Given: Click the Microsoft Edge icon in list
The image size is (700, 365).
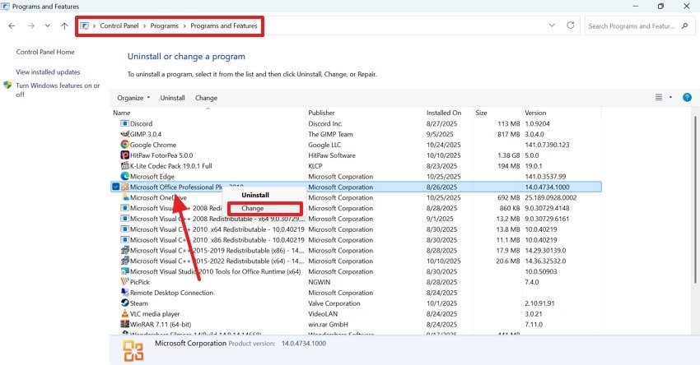Looking at the screenshot, I should click(124, 177).
